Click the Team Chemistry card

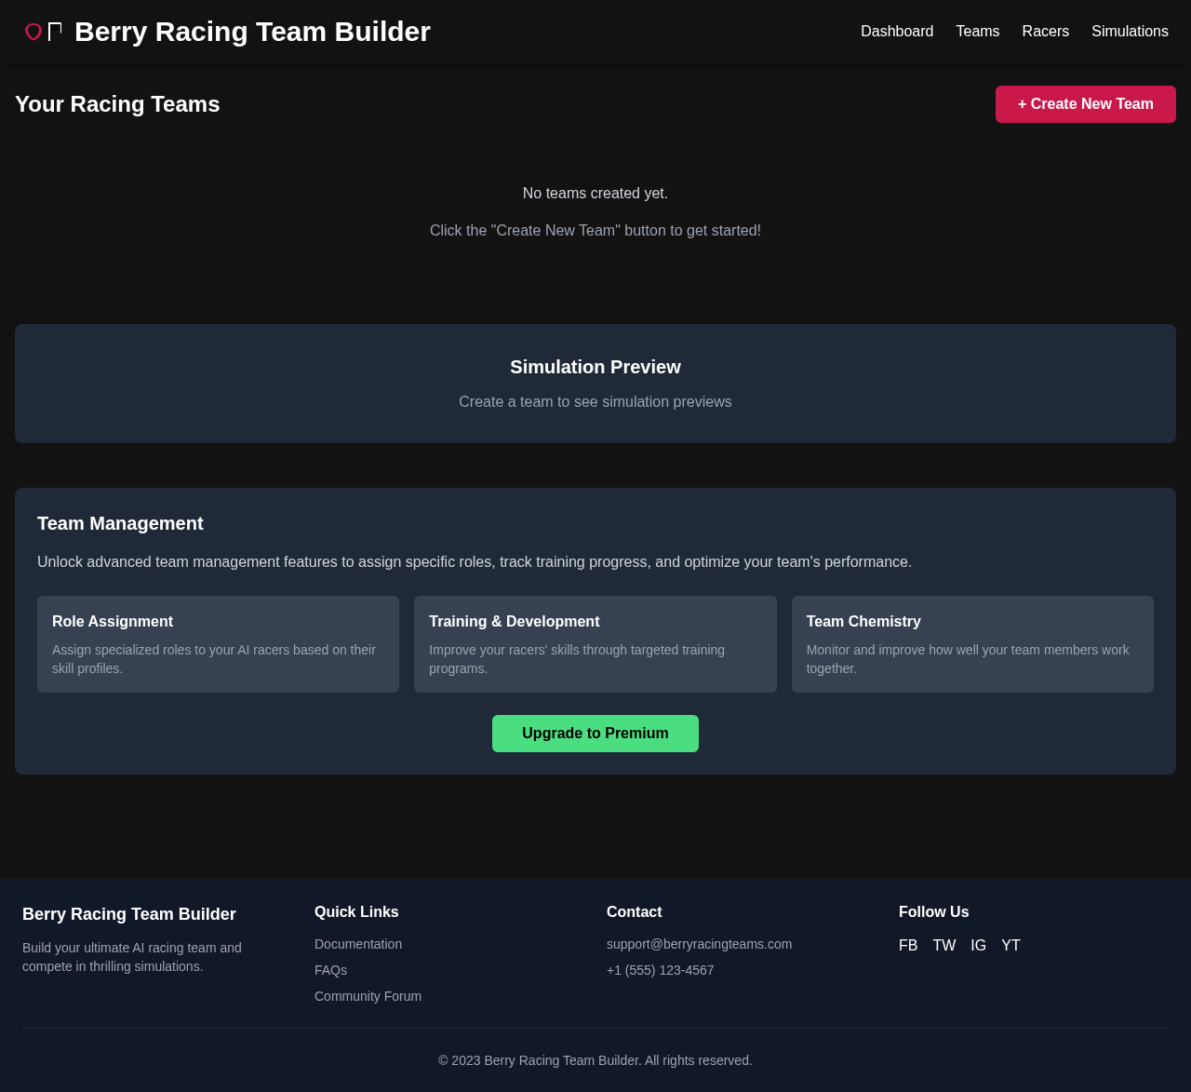click(x=972, y=644)
